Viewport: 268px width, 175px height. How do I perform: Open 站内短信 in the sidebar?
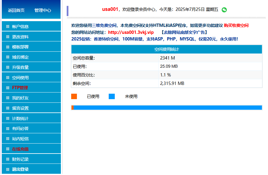(31, 138)
